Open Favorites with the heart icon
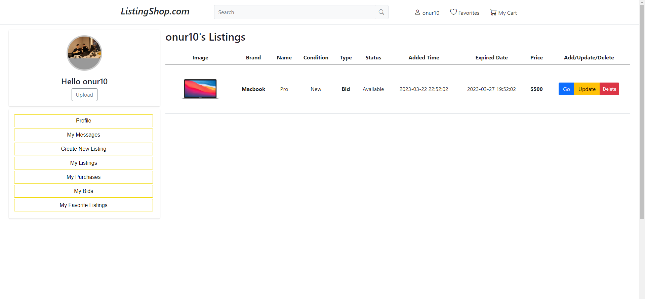 (465, 12)
